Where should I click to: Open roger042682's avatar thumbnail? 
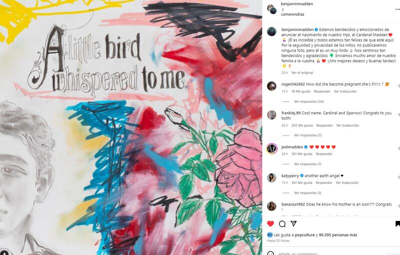click(x=271, y=86)
